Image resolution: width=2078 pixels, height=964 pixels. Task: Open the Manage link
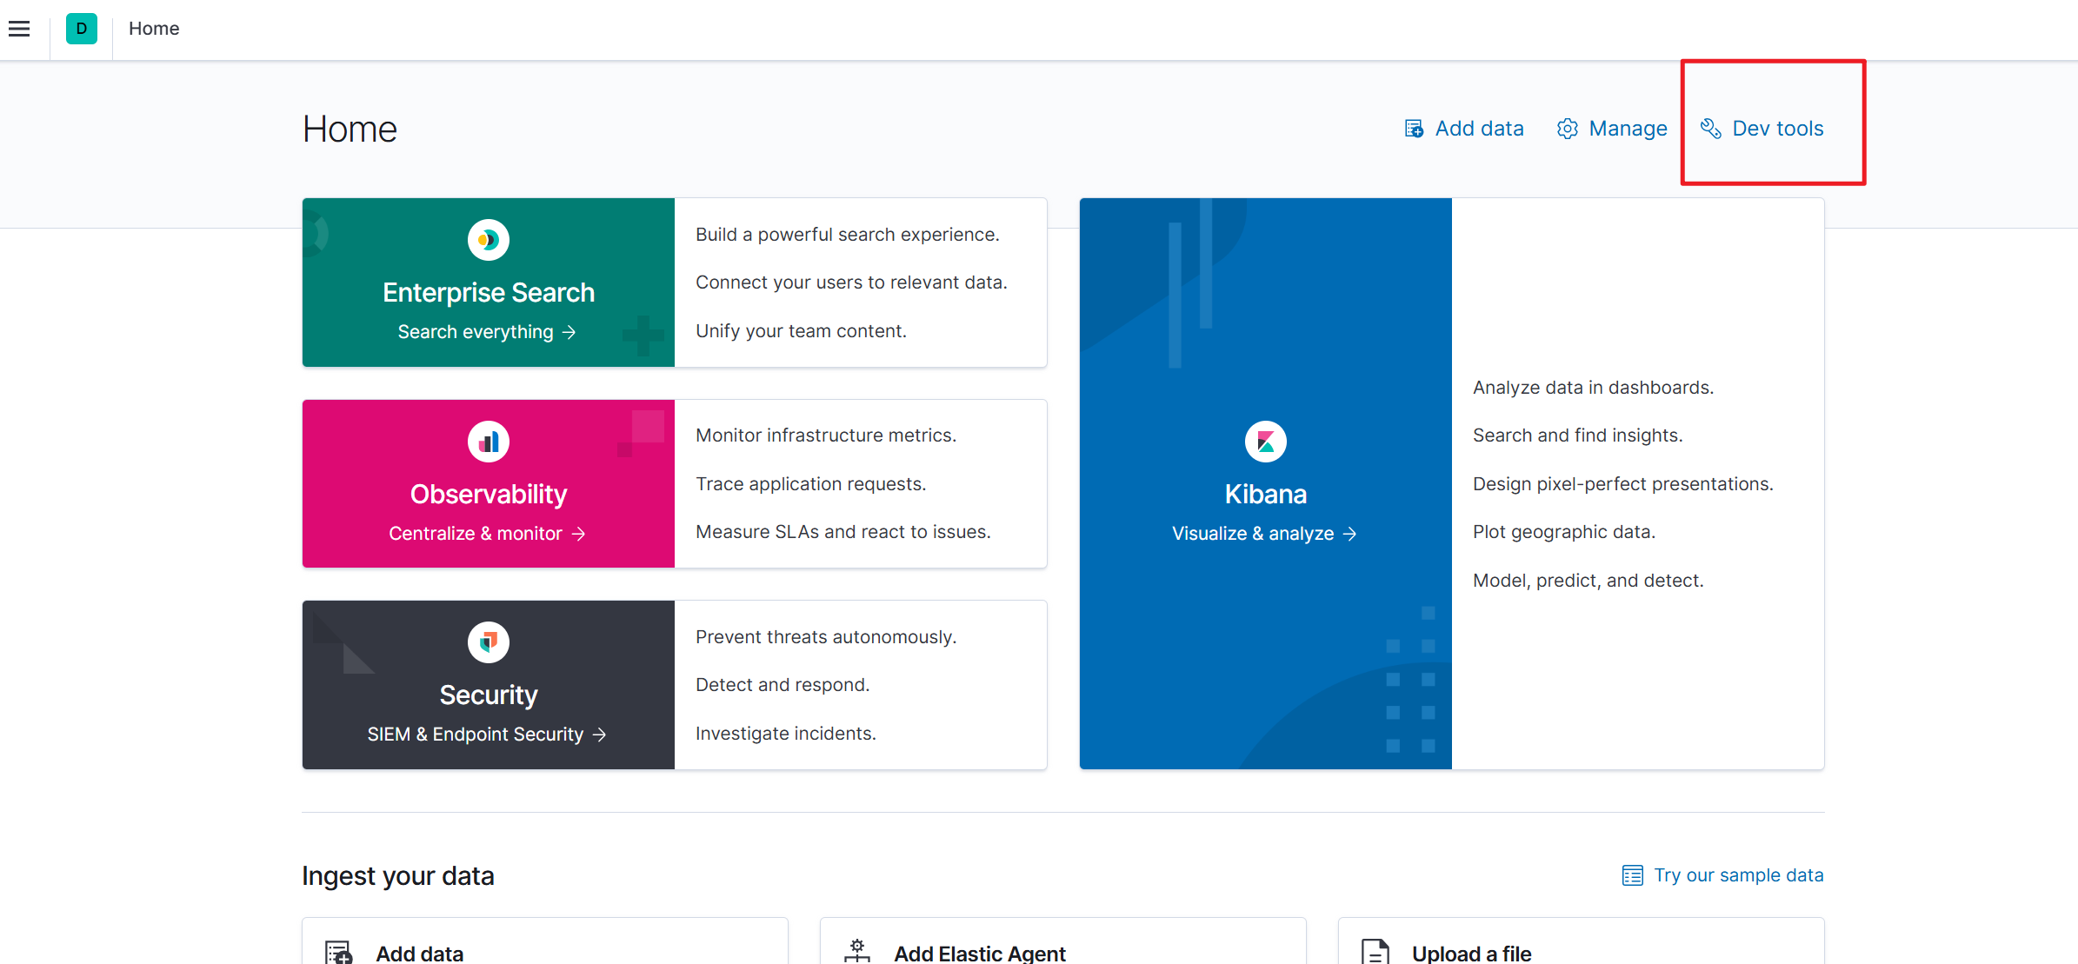pyautogui.click(x=1628, y=129)
